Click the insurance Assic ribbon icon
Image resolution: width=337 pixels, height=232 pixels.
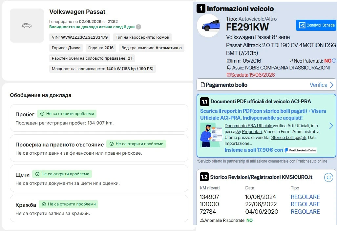(x=229, y=68)
